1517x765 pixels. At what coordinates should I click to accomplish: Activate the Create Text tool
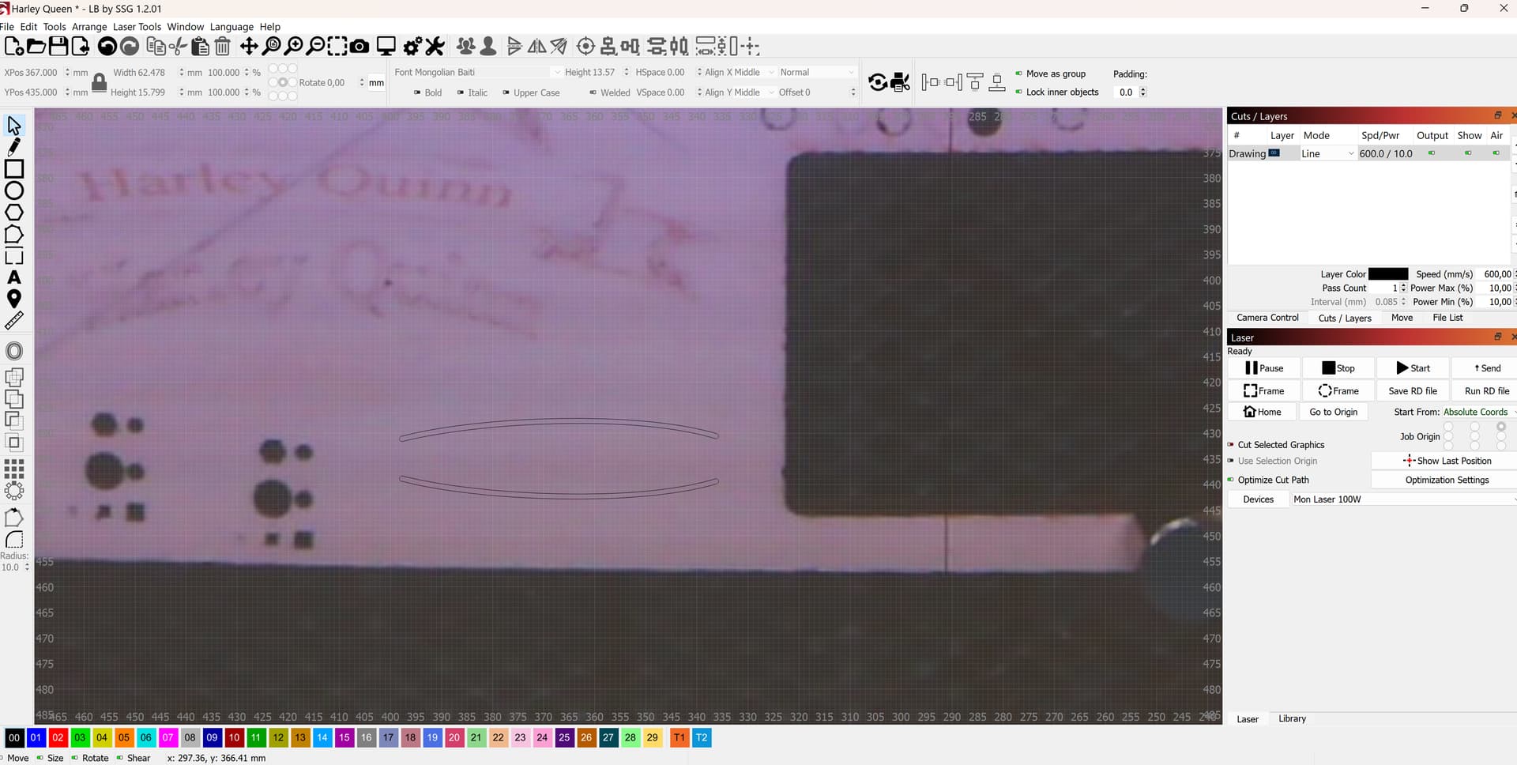point(14,277)
